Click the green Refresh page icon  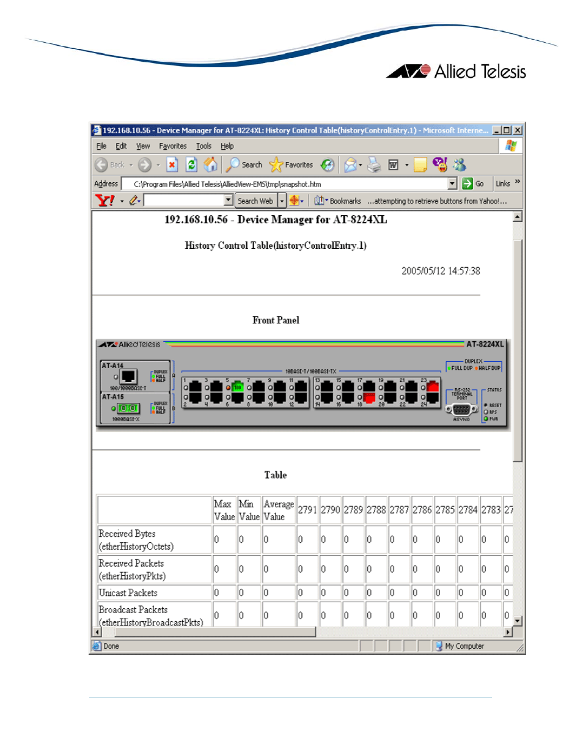pyautogui.click(x=191, y=164)
